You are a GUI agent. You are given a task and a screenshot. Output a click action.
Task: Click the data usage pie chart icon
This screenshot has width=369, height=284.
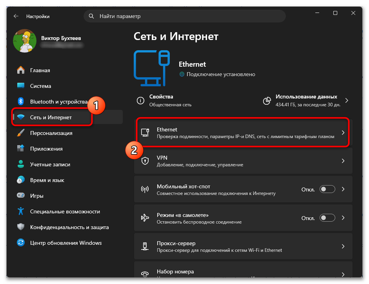pyautogui.click(x=267, y=101)
